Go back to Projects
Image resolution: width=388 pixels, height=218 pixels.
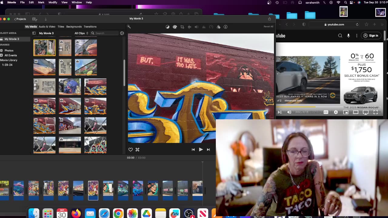[x=20, y=19]
